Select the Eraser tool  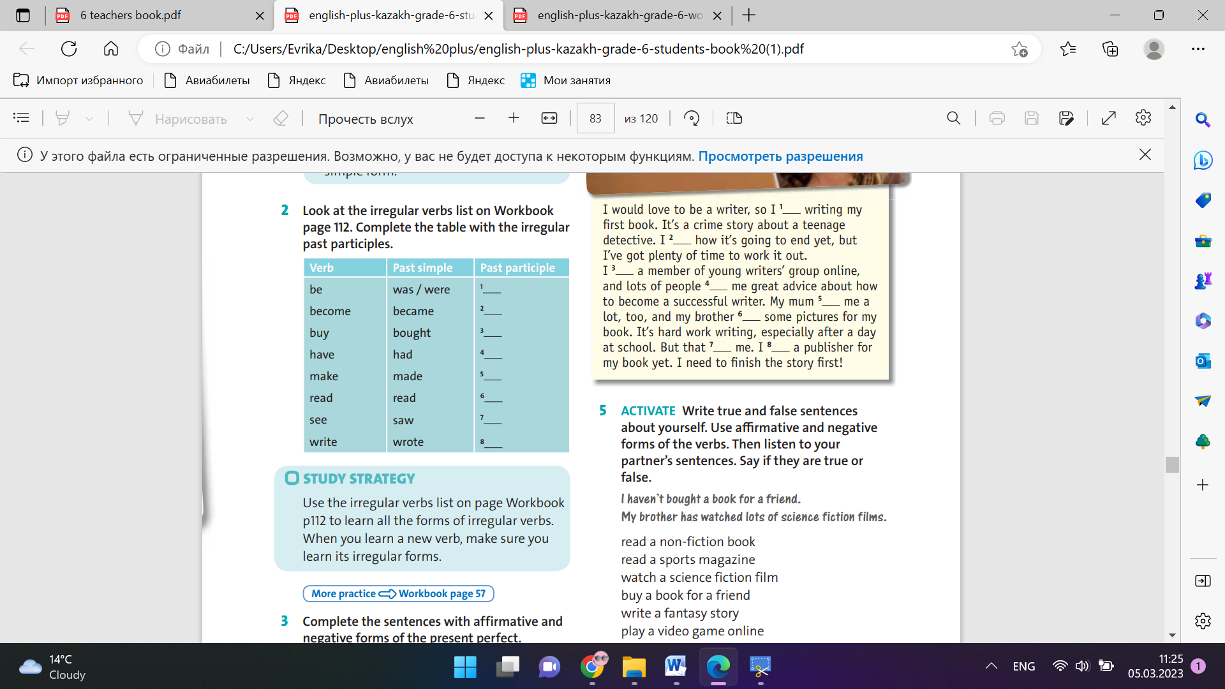pos(281,118)
